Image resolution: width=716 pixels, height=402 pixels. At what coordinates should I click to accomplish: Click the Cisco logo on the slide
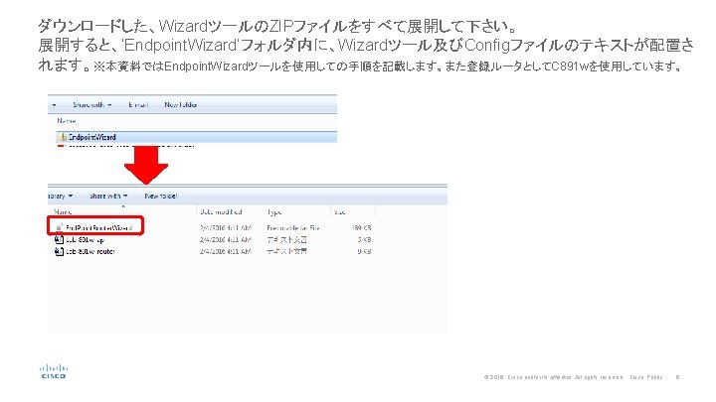tap(54, 371)
